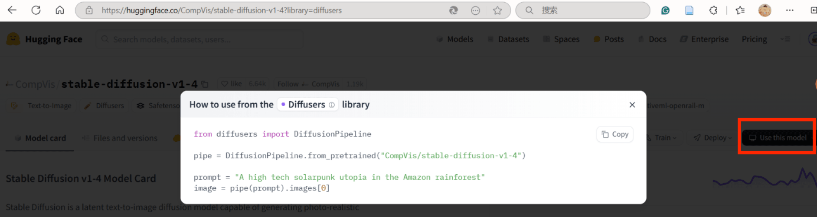The width and height of the screenshot is (817, 217).
Task: Copy model name stable-diffusion-v1-4 icon
Action: tap(205, 84)
